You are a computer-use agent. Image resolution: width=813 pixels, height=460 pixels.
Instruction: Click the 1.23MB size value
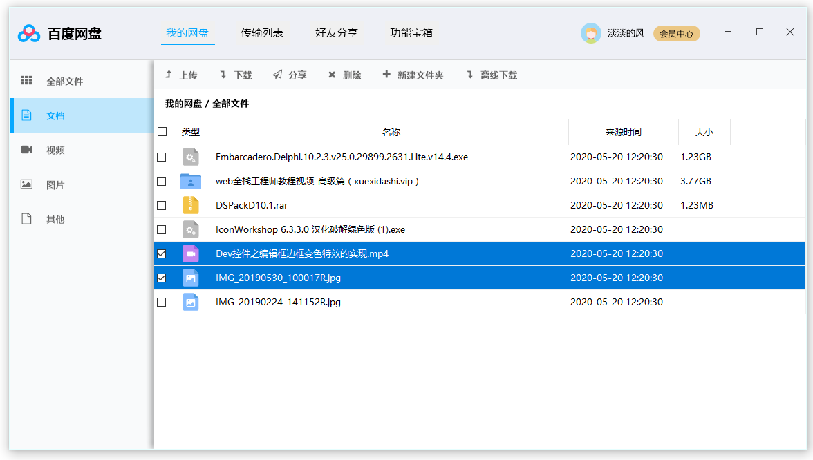pos(696,205)
